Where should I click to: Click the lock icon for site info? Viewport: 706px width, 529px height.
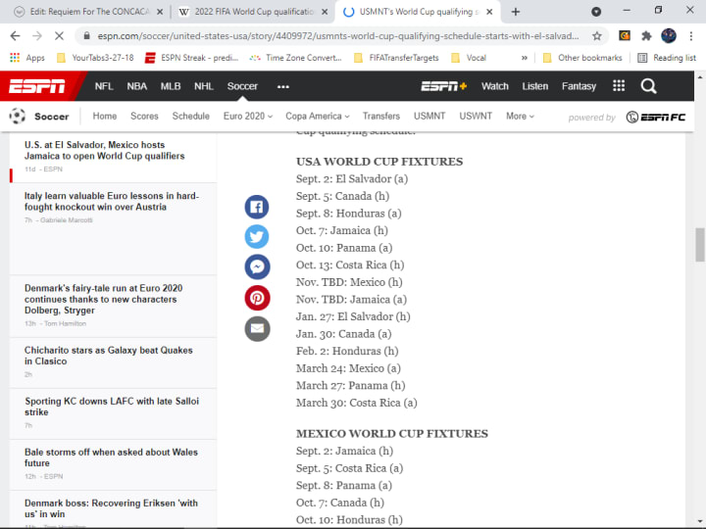click(x=87, y=36)
